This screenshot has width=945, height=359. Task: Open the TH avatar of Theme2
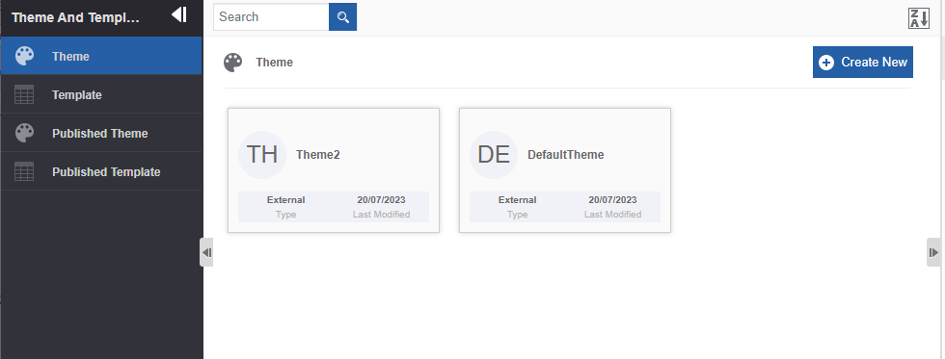pyautogui.click(x=262, y=155)
